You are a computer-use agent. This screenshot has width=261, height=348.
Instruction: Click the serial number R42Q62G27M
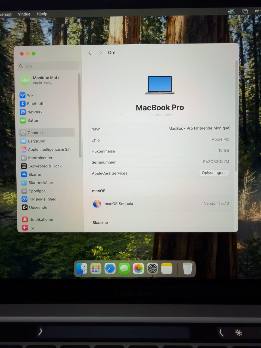pos(216,161)
